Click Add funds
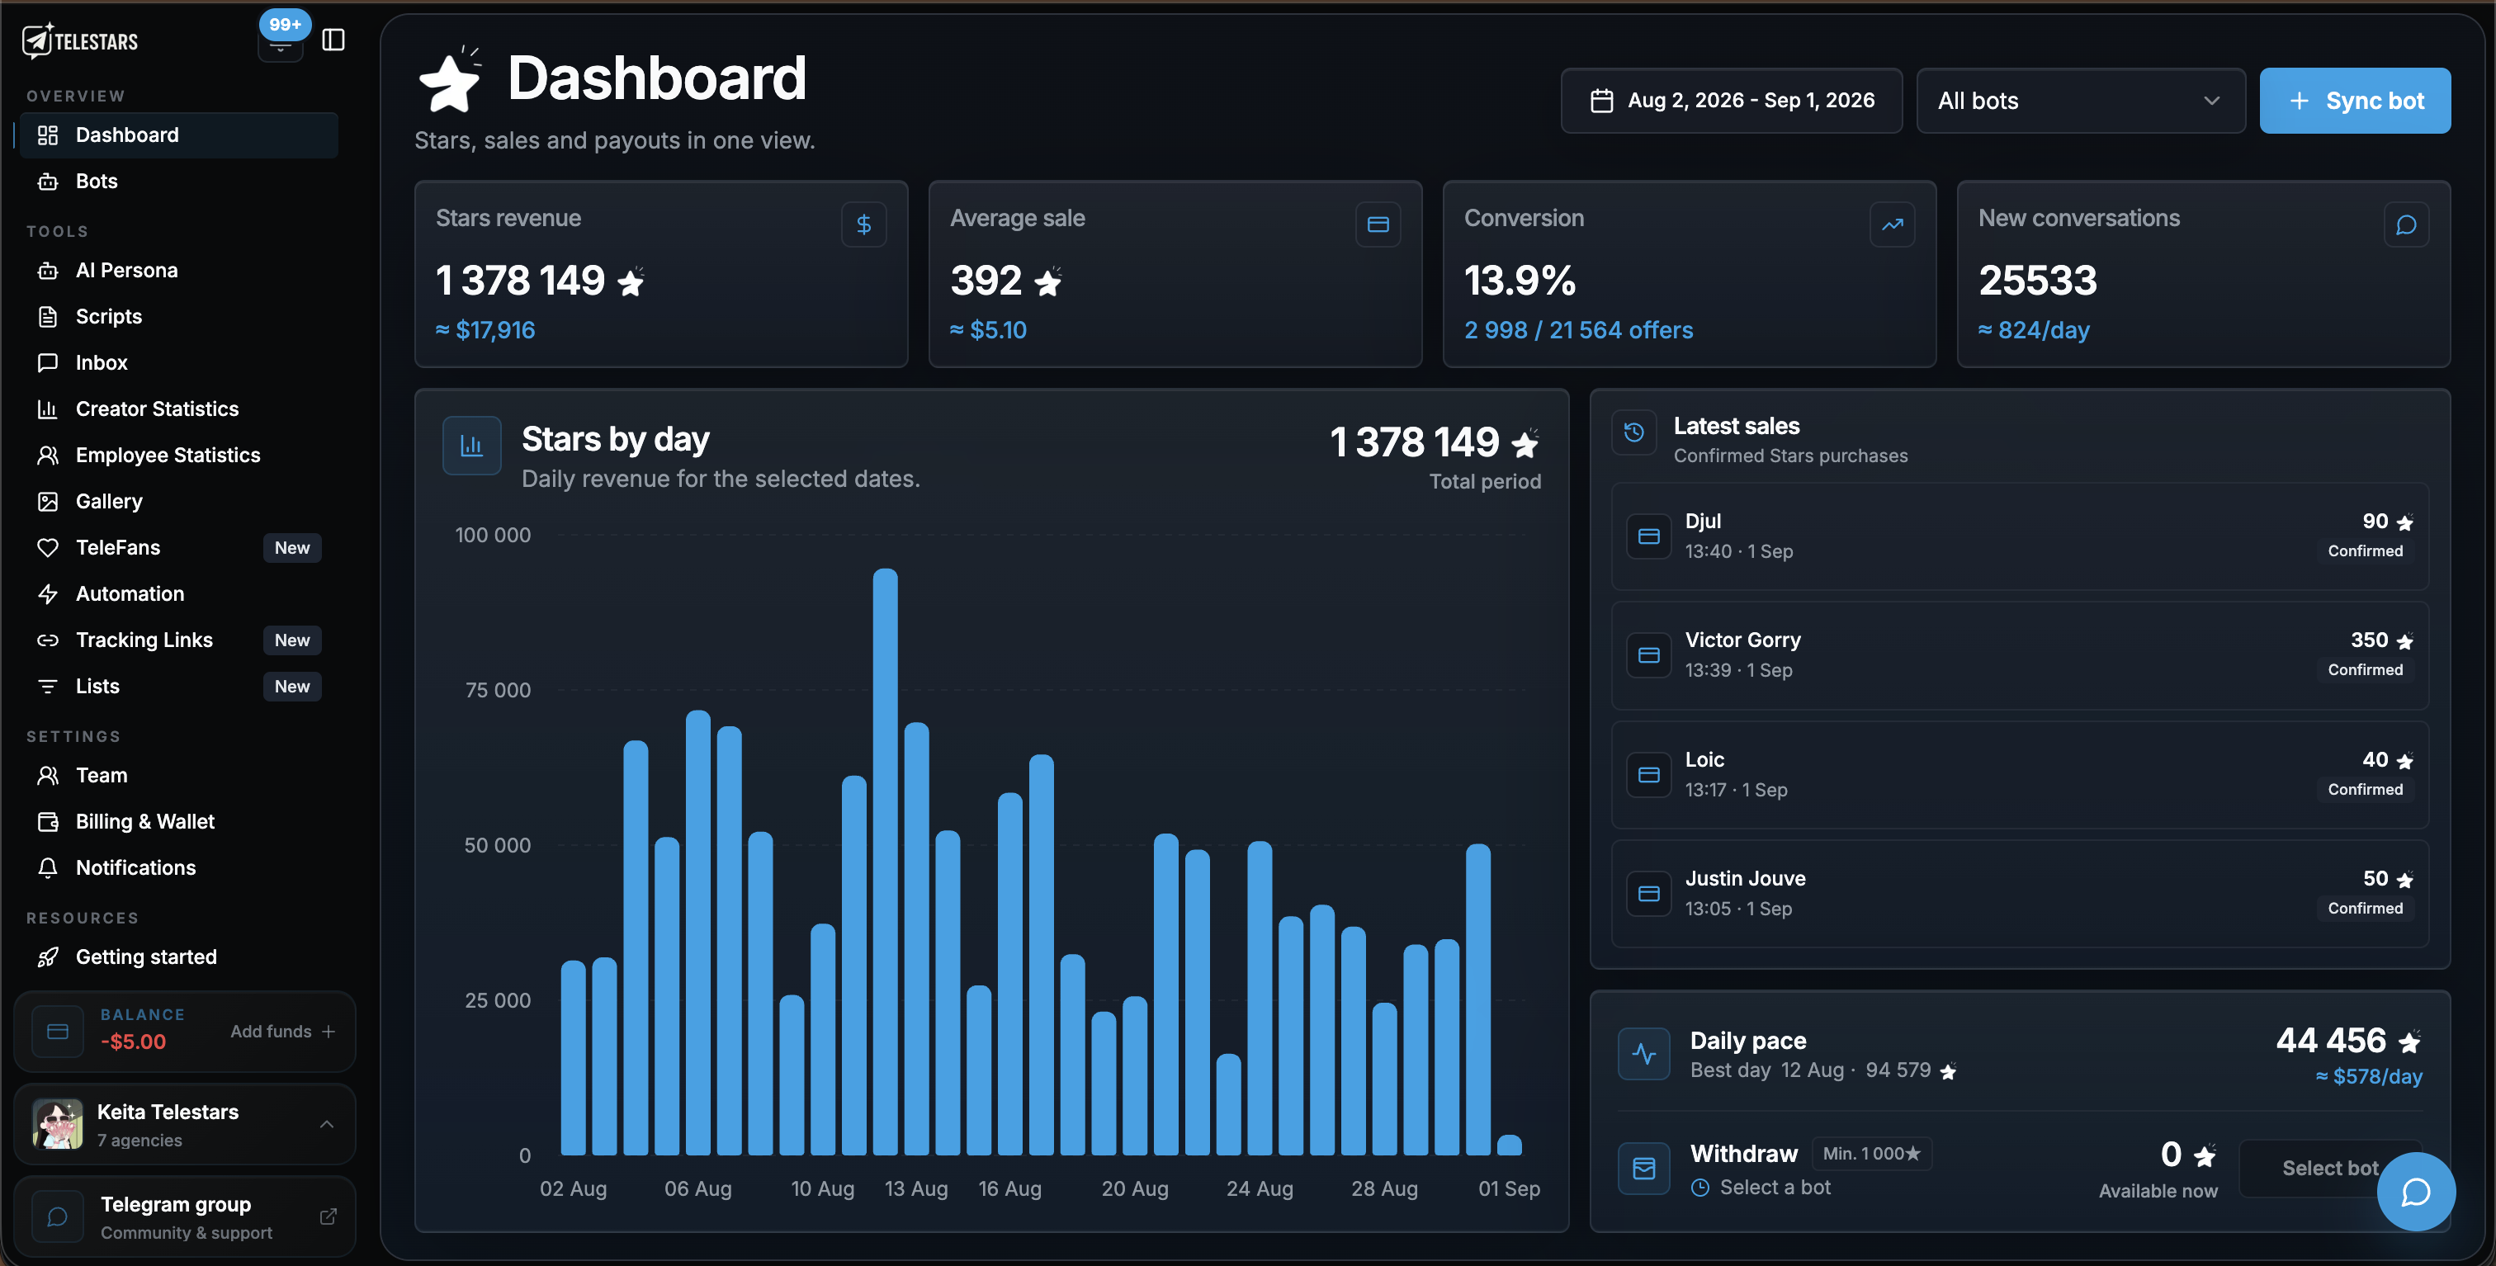The width and height of the screenshot is (2496, 1266). pos(282,1032)
